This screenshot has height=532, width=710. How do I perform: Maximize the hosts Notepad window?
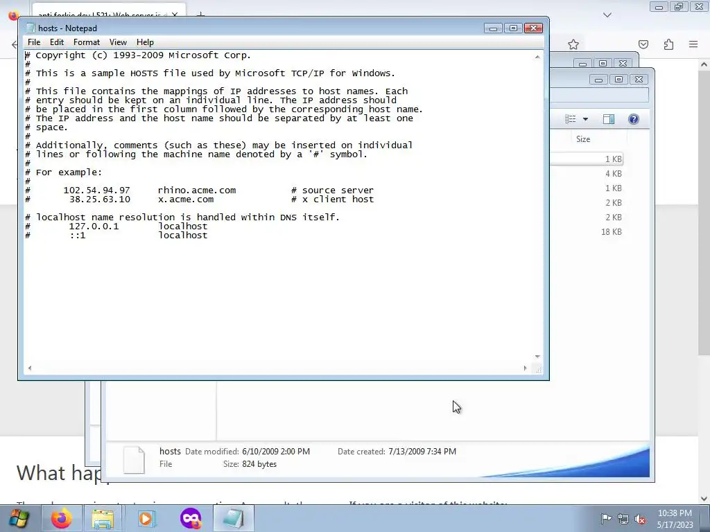tap(513, 28)
